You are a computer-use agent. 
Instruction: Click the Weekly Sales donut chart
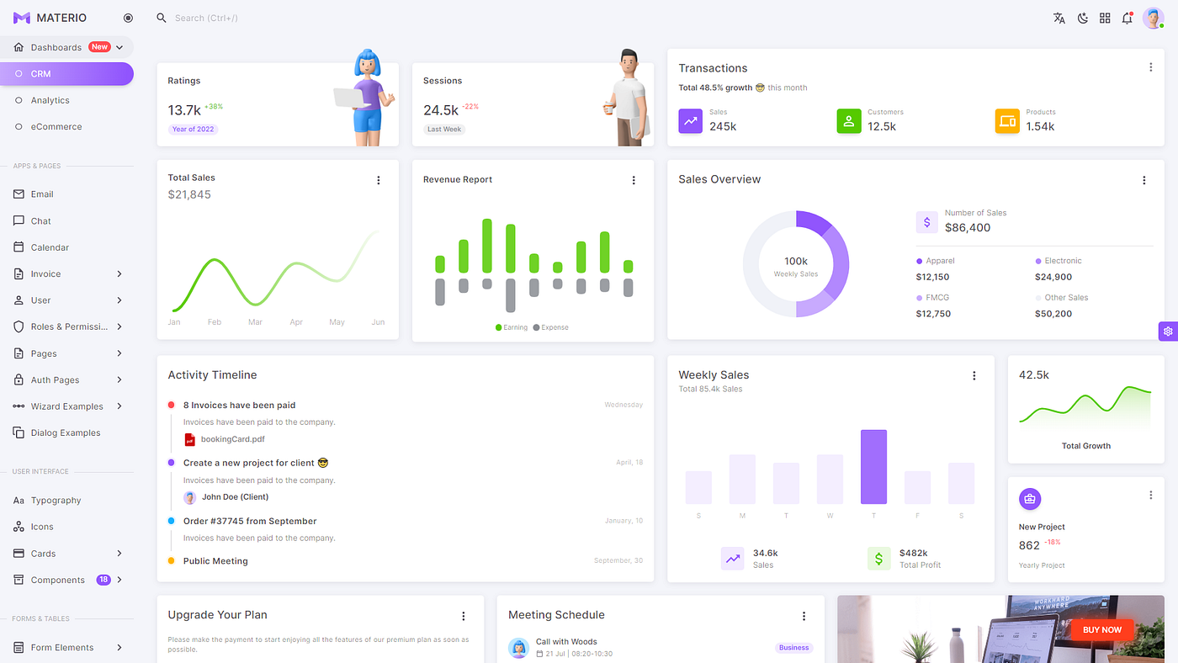coord(796,264)
